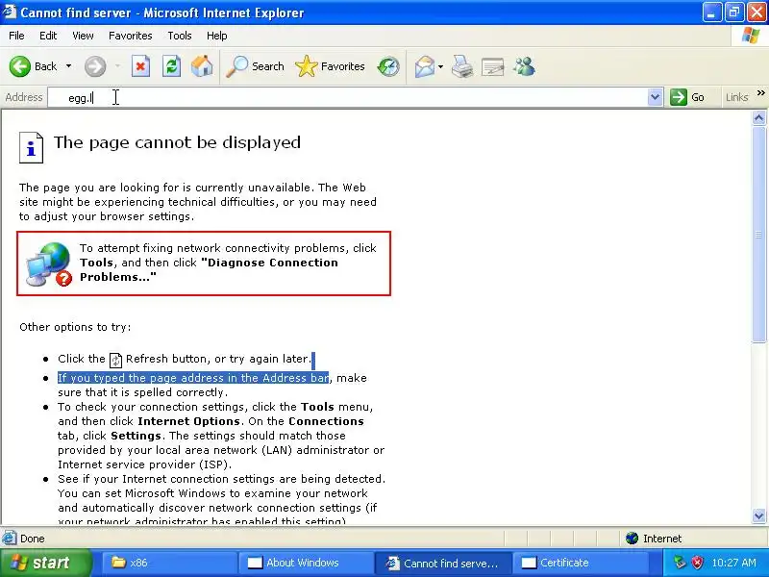
Task: Click the IE icon in title bar
Action: (x=10, y=12)
